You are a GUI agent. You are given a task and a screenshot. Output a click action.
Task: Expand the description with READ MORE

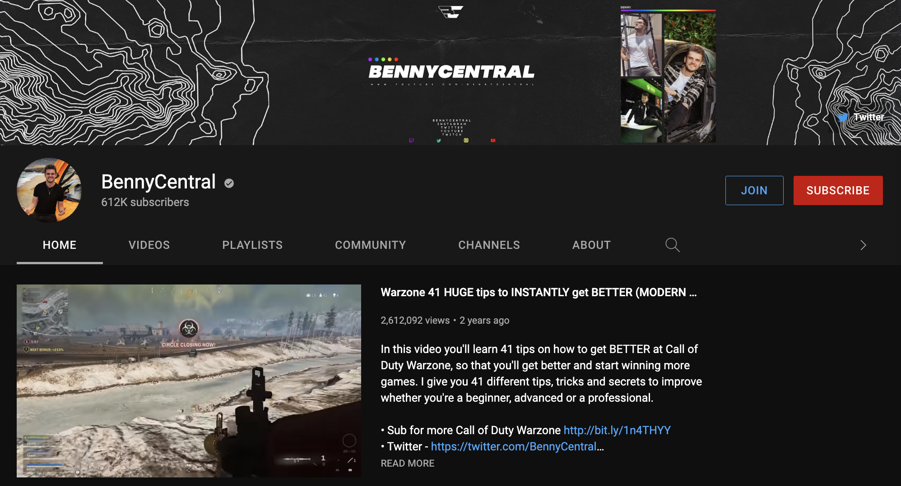[x=407, y=463]
